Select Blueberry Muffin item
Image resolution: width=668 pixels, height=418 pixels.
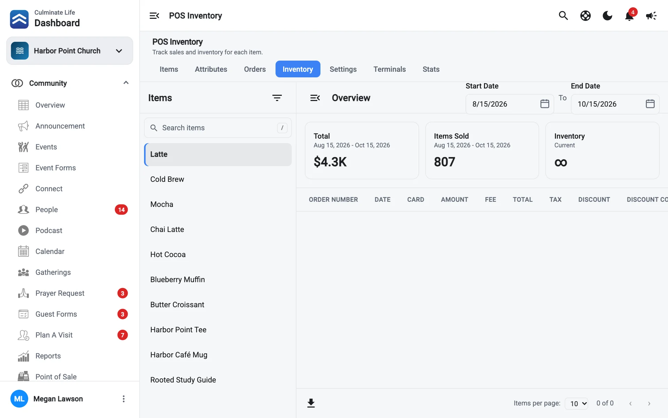218,280
